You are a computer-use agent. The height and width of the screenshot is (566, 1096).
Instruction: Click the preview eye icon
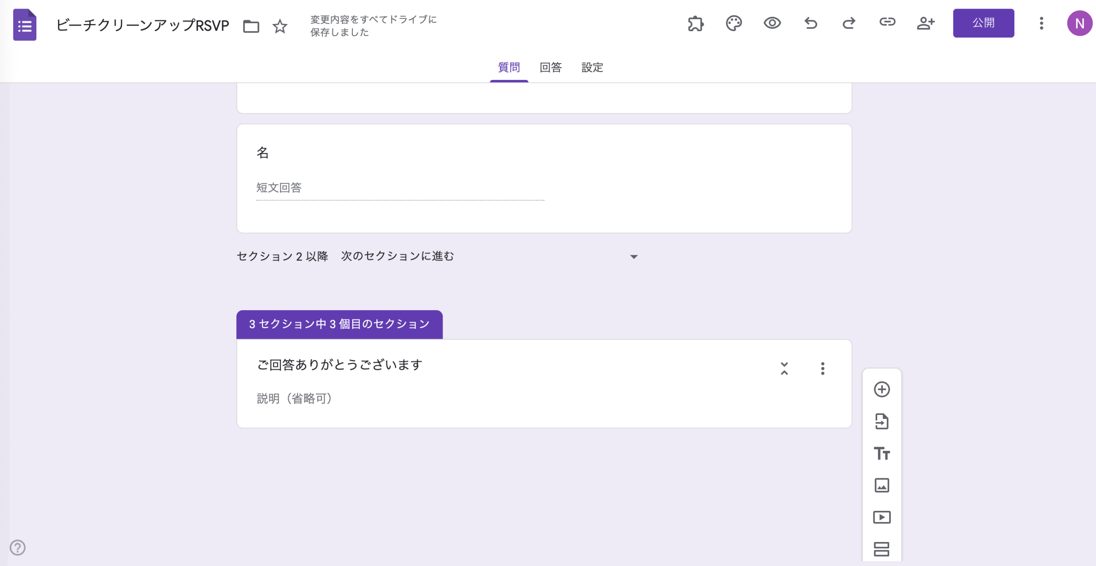pyautogui.click(x=772, y=23)
